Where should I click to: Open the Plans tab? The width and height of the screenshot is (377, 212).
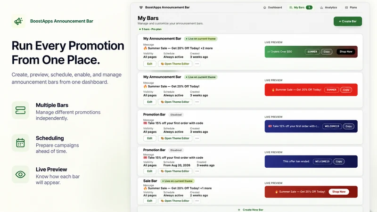(351, 8)
